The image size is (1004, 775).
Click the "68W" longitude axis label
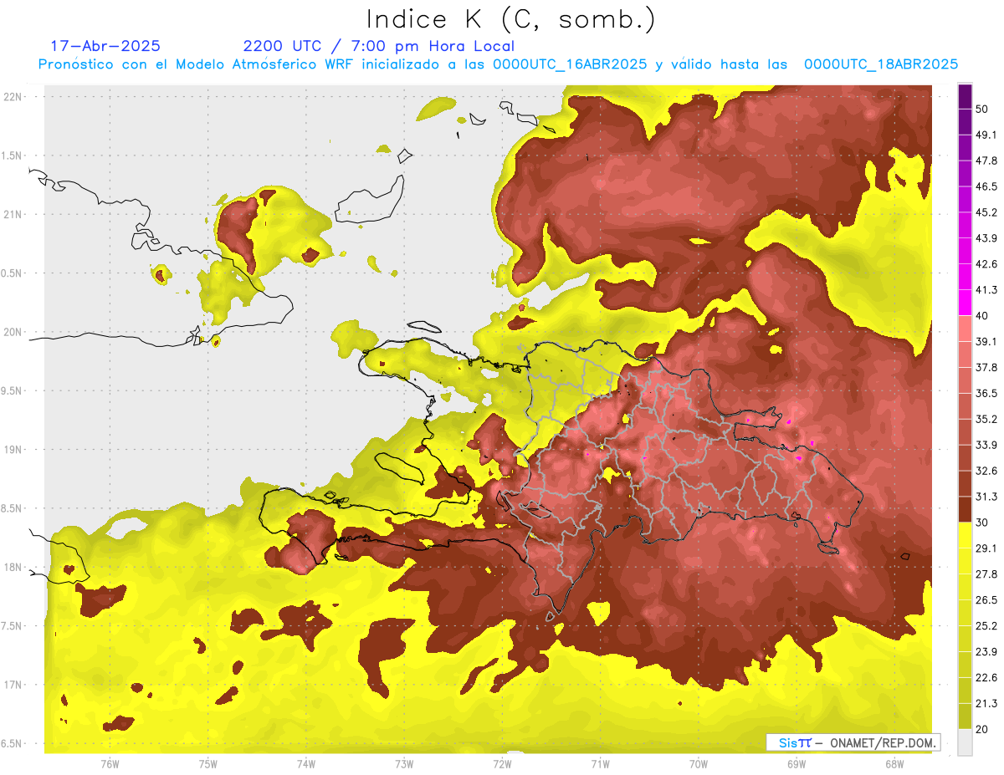[894, 764]
